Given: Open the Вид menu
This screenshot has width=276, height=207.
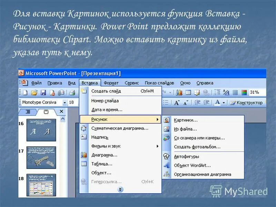Looking at the screenshot, I should coord(72,83).
